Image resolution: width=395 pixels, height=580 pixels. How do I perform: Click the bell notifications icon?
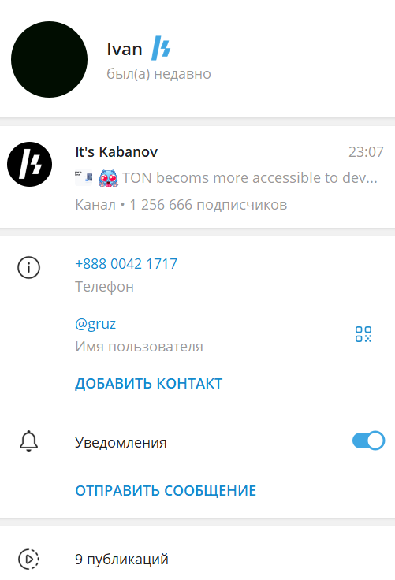[x=28, y=441]
